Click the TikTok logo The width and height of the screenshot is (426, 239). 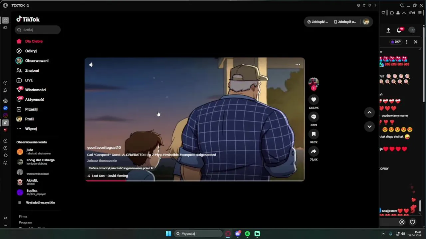tap(28, 19)
